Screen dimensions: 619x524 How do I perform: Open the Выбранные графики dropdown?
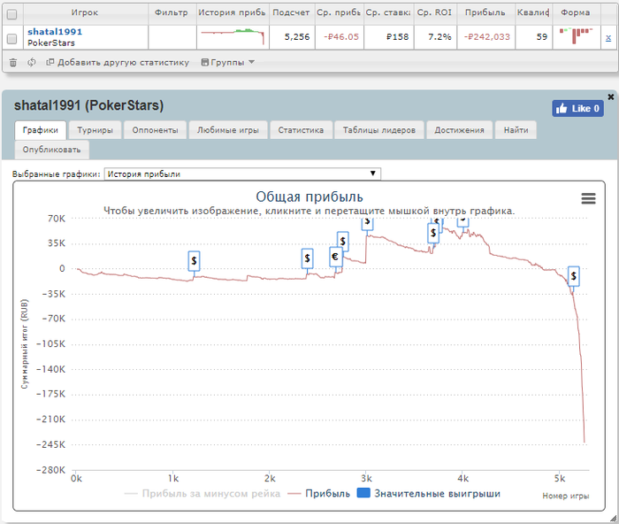pyautogui.click(x=242, y=174)
